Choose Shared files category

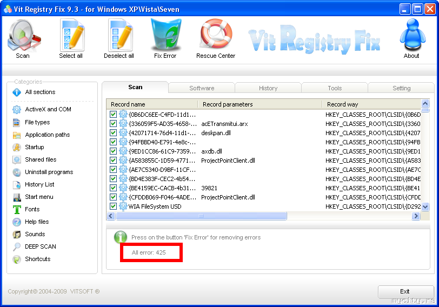(x=35, y=159)
